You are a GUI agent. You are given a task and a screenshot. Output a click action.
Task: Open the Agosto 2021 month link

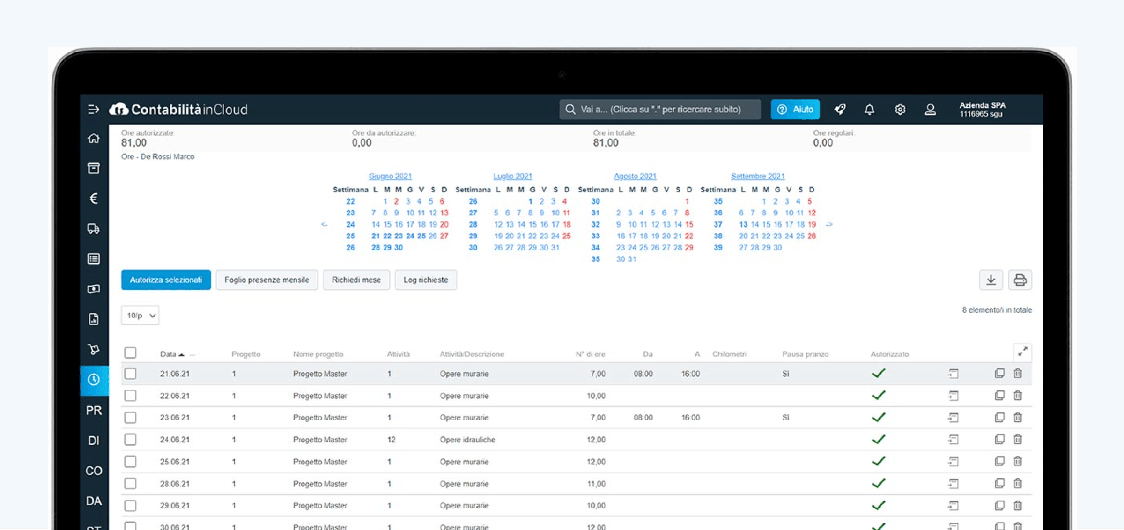coord(635,176)
